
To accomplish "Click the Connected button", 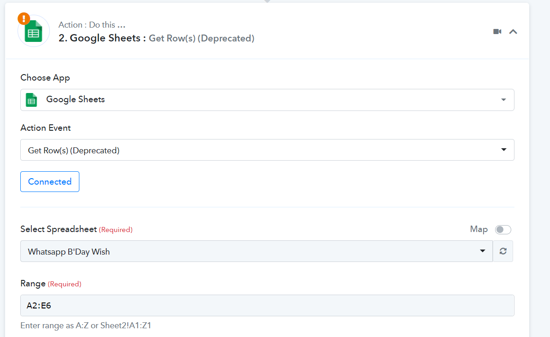I will pos(50,182).
